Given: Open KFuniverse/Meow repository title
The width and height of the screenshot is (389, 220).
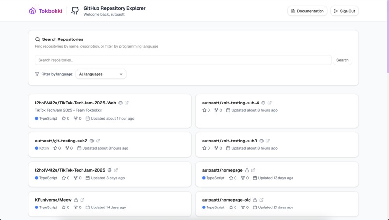Looking at the screenshot, I should click(54, 200).
